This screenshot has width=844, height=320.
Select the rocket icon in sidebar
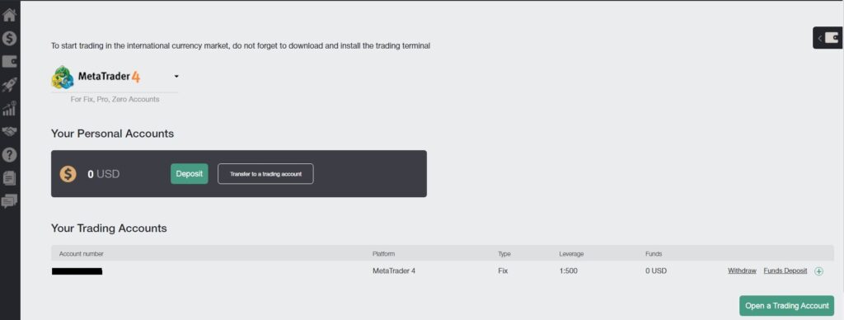point(10,85)
